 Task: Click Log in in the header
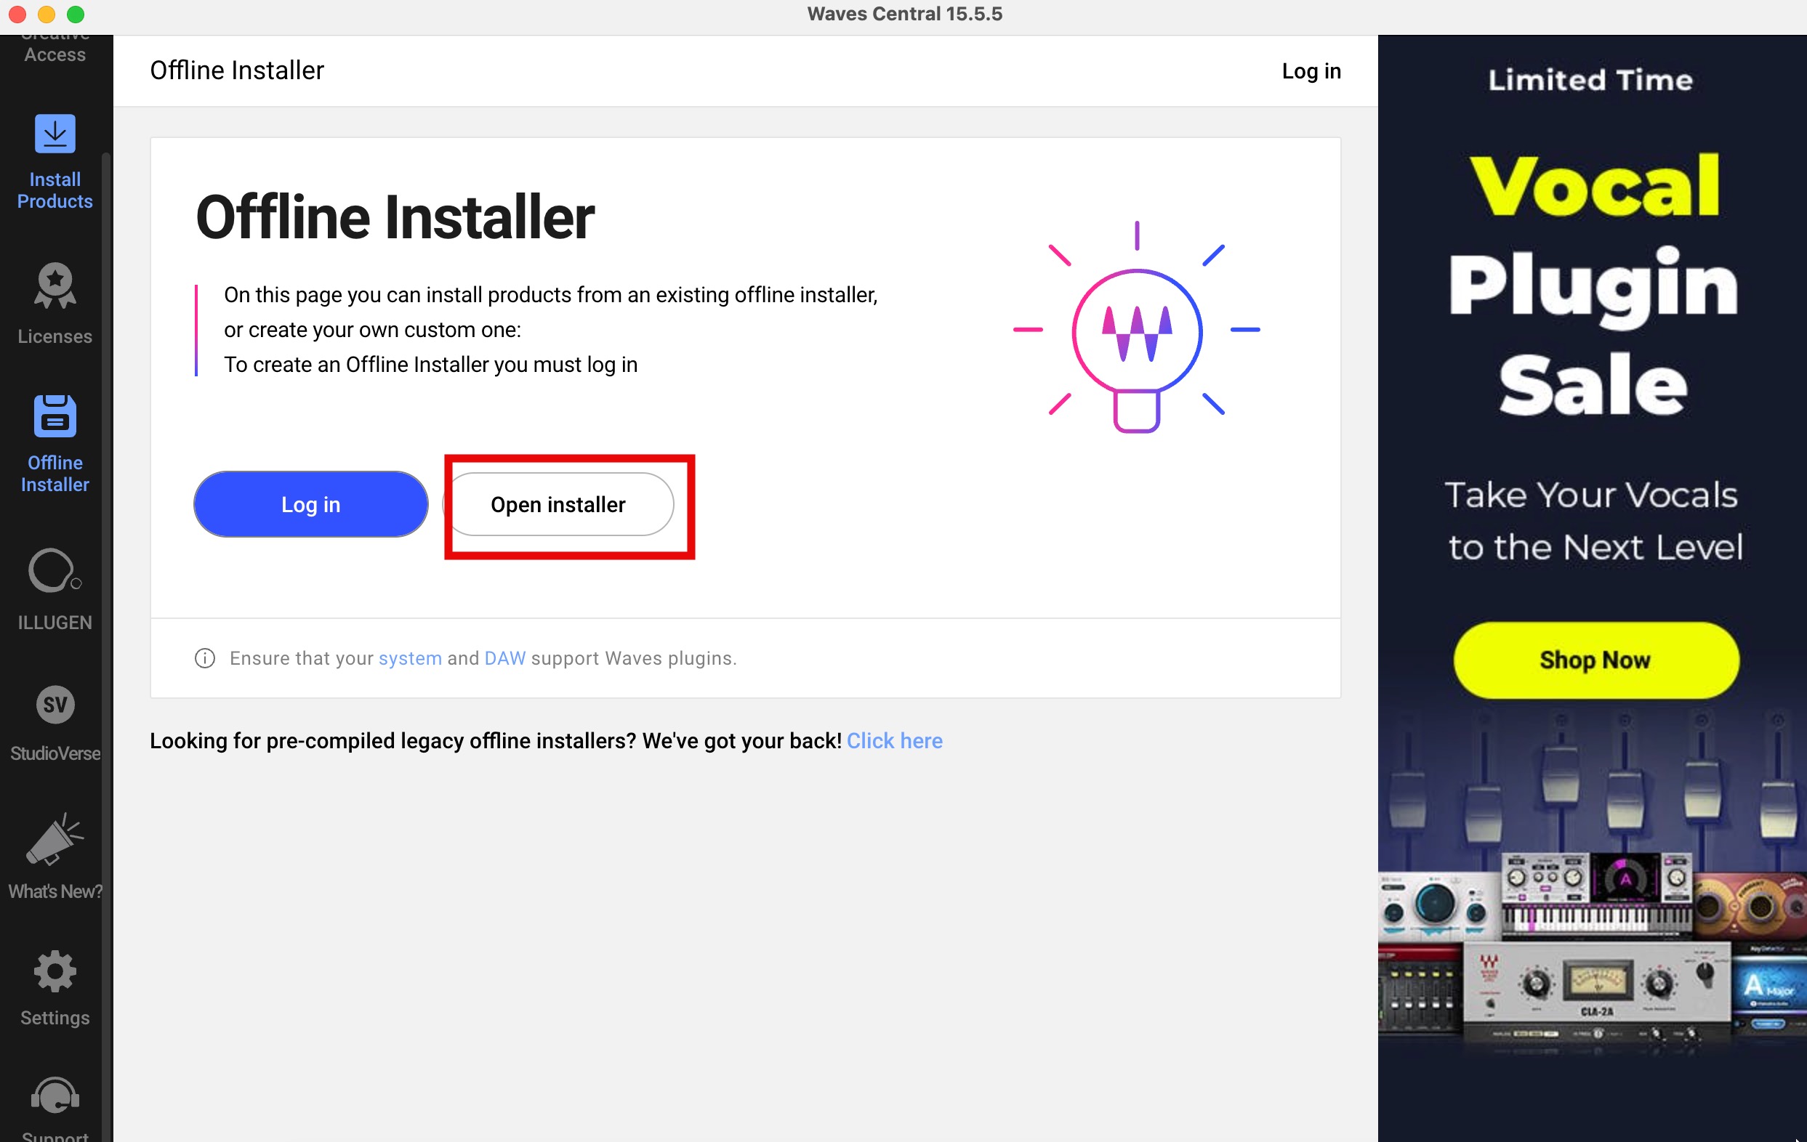(x=1311, y=70)
